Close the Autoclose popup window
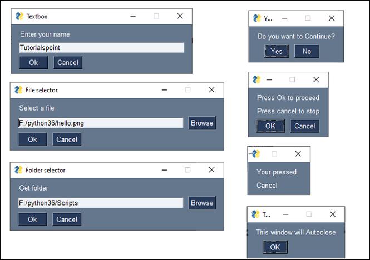This screenshot has width=370, height=260. (x=333, y=214)
